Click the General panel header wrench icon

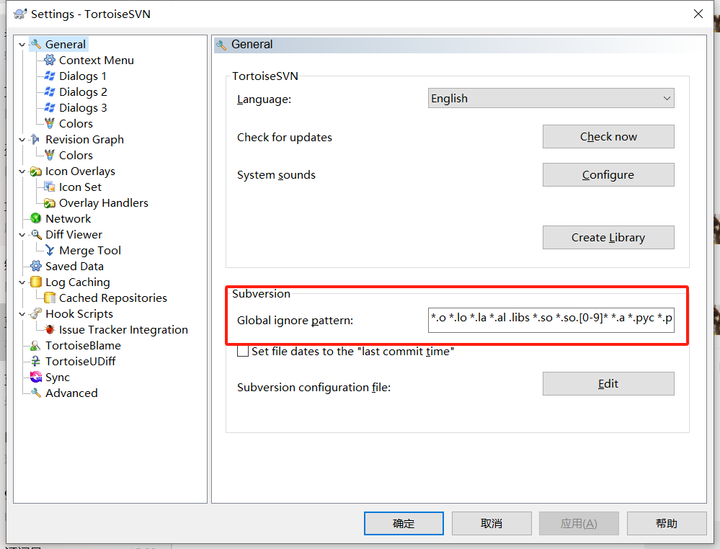pyautogui.click(x=221, y=45)
